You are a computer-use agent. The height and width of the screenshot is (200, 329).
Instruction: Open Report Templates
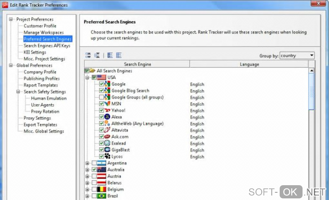coord(41,85)
